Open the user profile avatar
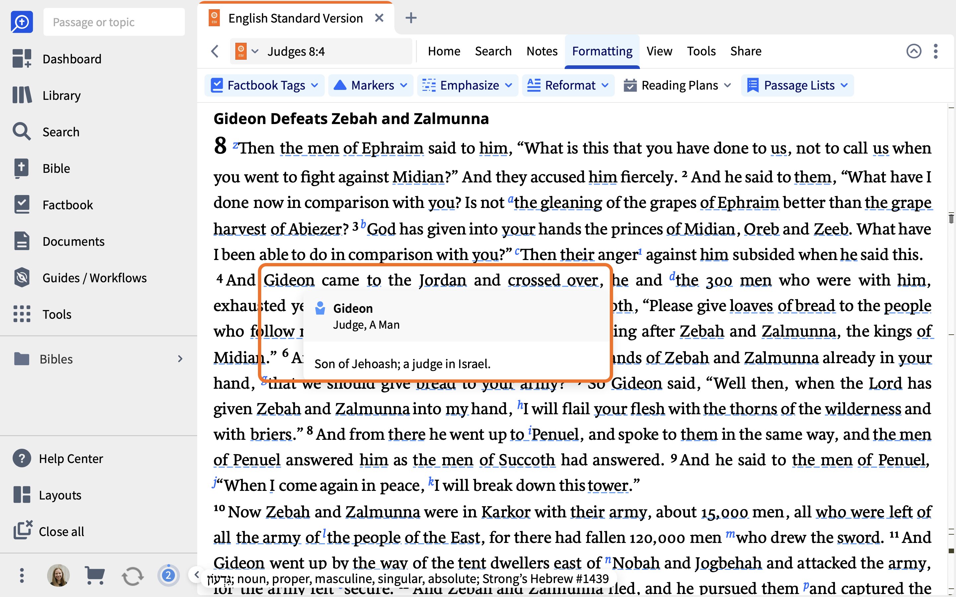956x597 pixels. click(x=58, y=575)
